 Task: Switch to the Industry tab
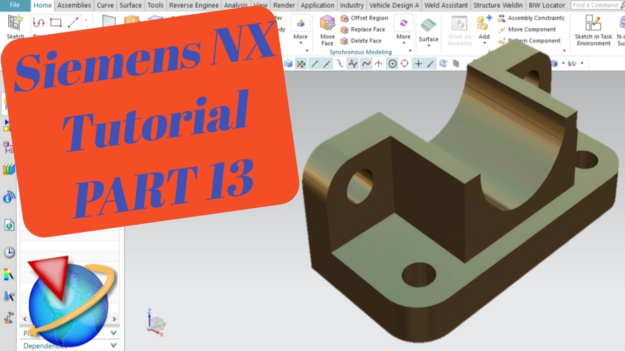pos(352,5)
